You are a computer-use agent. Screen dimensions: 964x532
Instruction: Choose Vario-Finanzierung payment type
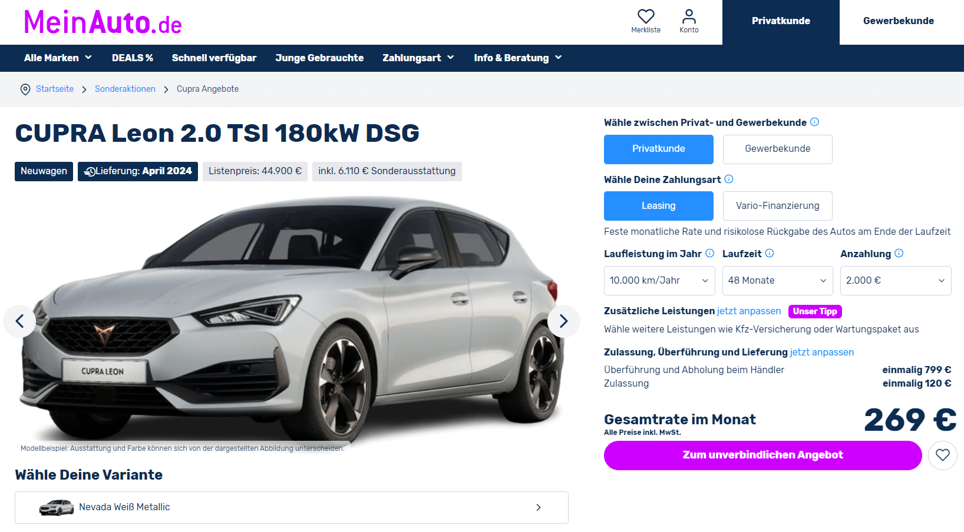[778, 206]
